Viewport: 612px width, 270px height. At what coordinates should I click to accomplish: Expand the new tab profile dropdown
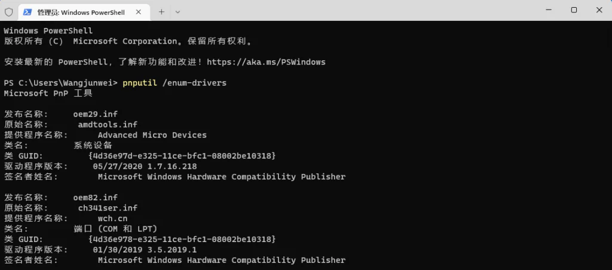178,12
